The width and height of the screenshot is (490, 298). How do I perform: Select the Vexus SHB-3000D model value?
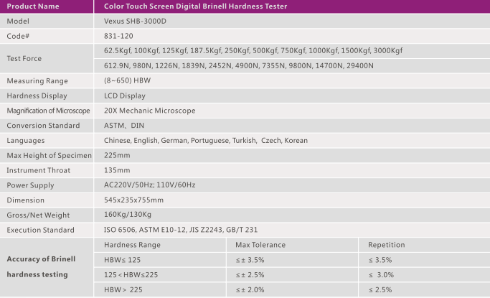134,21
